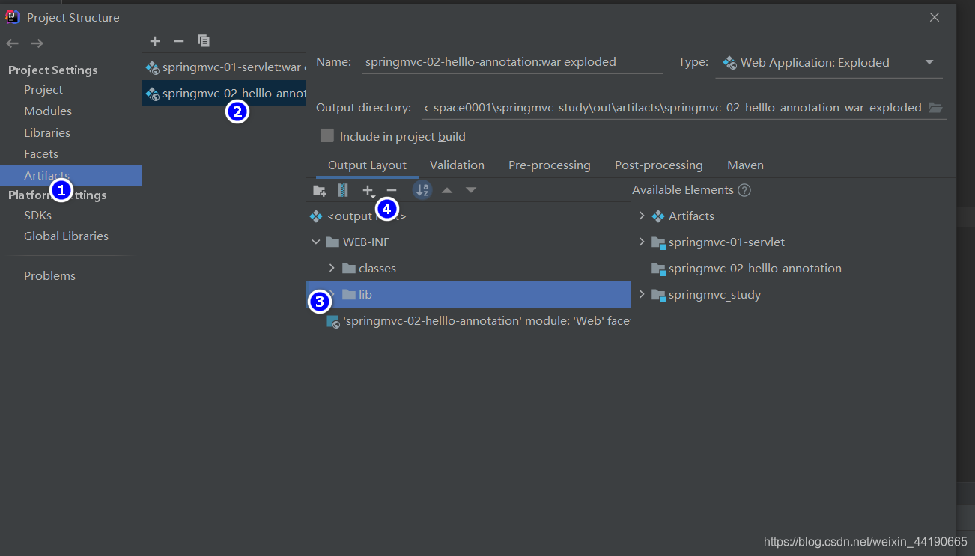Close the Project Structure dialog
The height and width of the screenshot is (556, 975).
(x=935, y=17)
